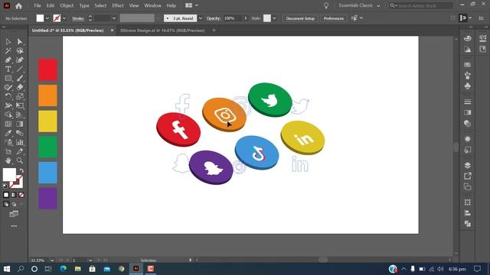Select the Slice tool
490x275 pixels.
tap(20, 151)
